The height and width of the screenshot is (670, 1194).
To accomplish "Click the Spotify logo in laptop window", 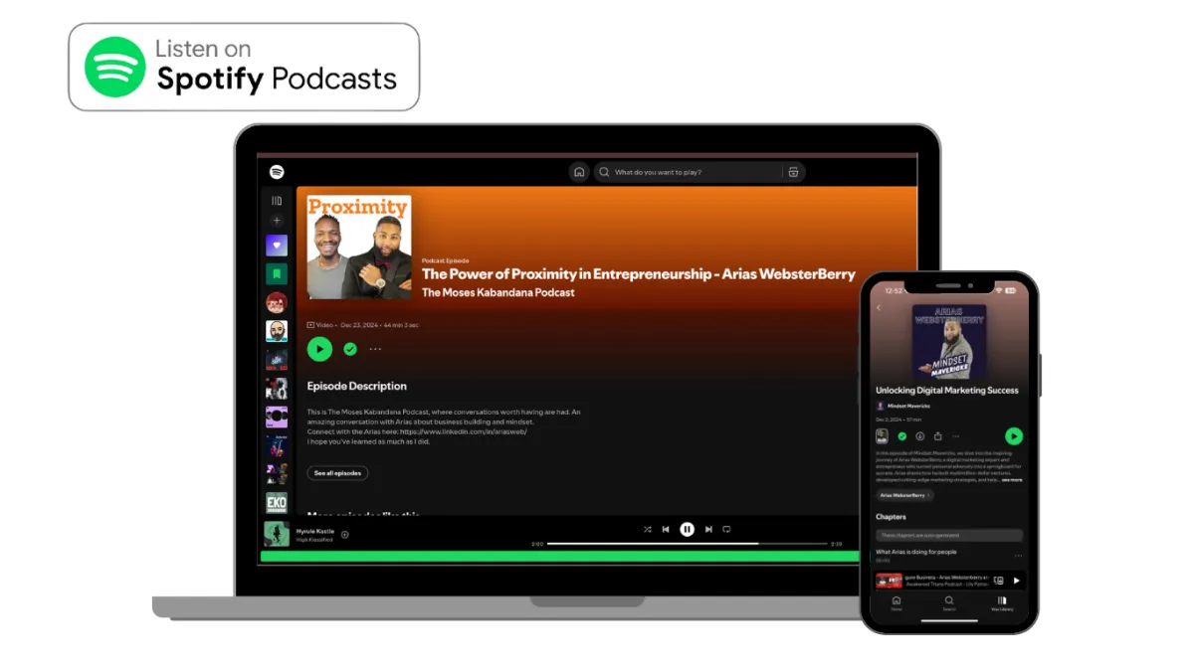I will 277,172.
